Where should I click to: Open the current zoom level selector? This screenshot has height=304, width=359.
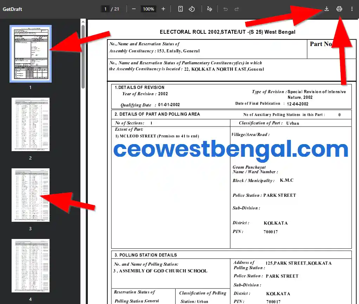[148, 9]
